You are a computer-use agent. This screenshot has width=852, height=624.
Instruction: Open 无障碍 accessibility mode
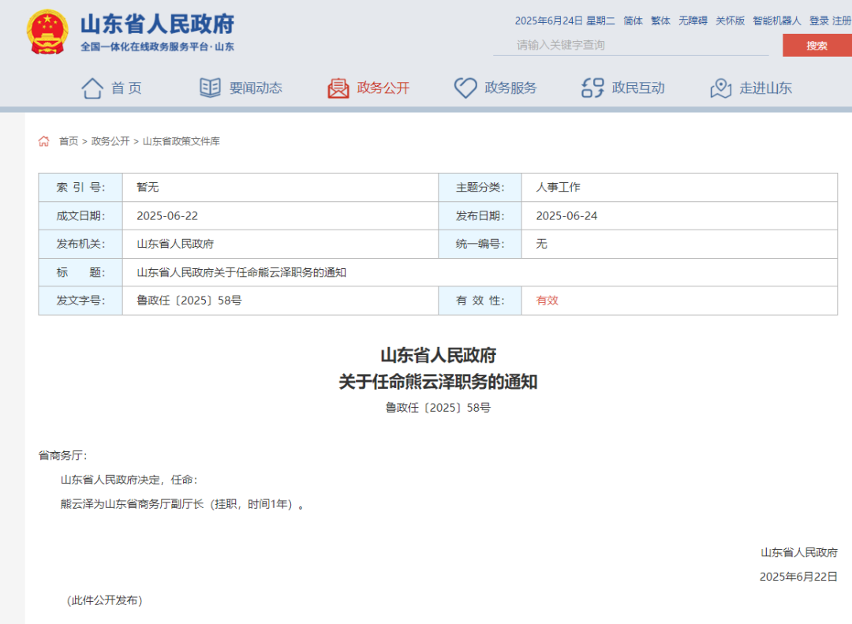pyautogui.click(x=693, y=21)
